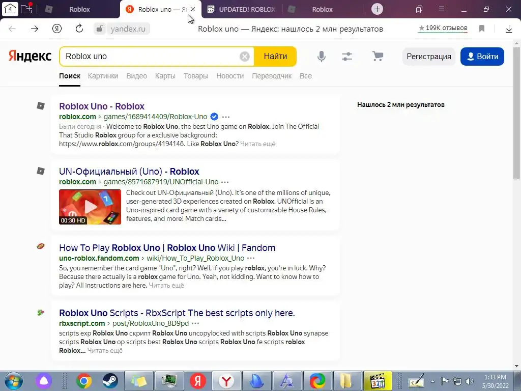
Task: Click the Регистрация button
Action: [428, 57]
